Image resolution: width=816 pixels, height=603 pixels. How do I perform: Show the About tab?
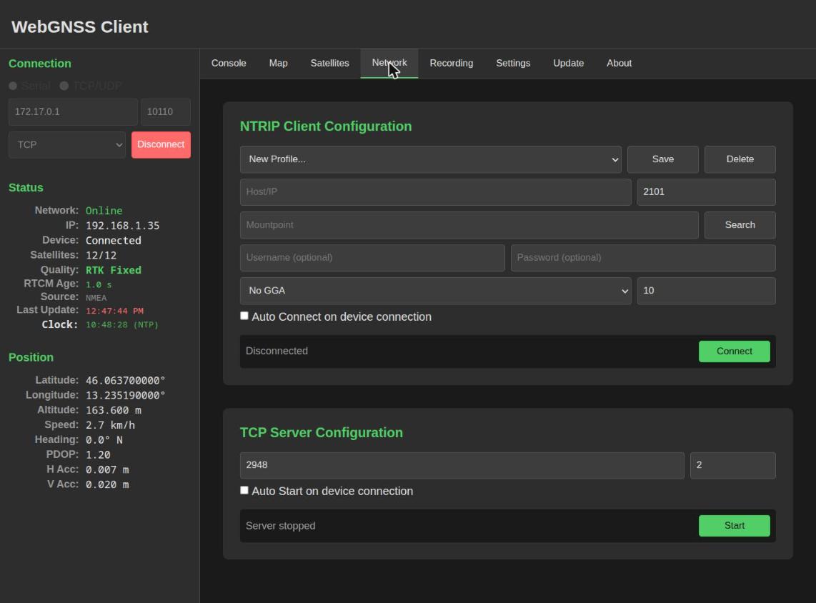point(619,63)
